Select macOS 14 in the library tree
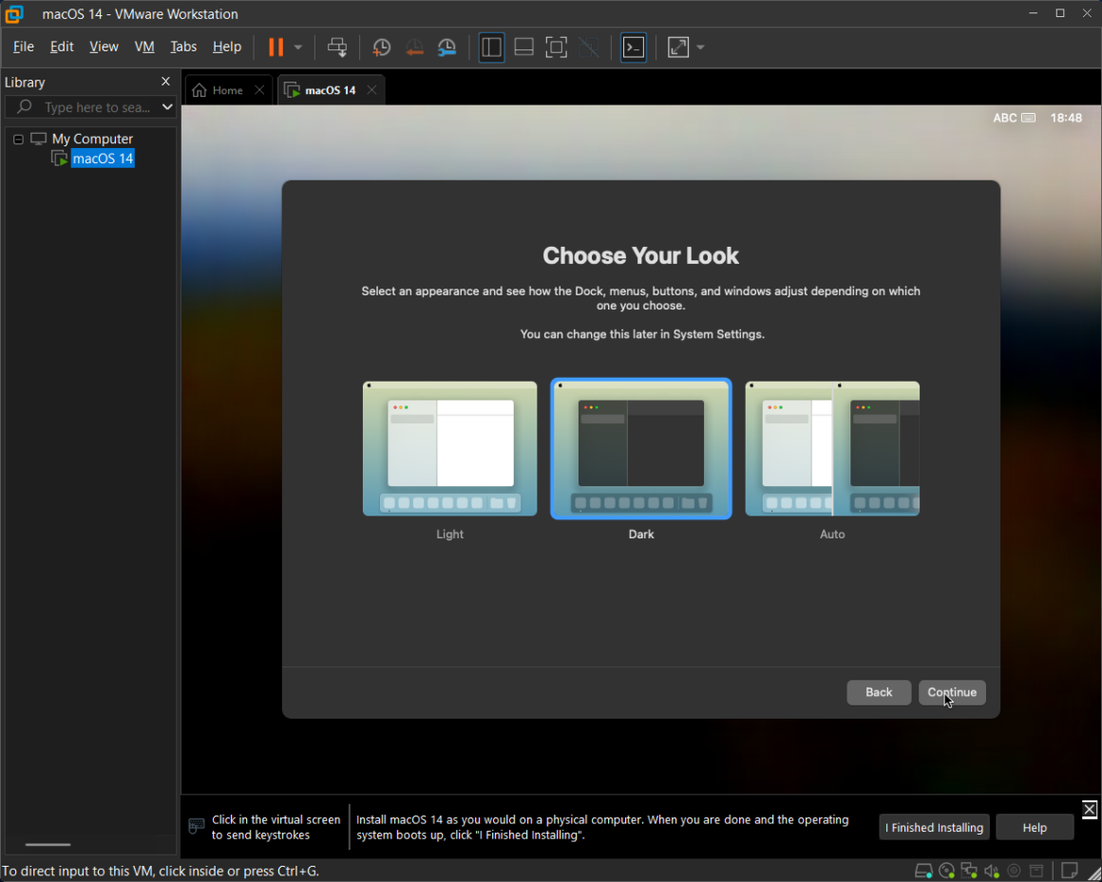This screenshot has width=1102, height=882. 103,159
